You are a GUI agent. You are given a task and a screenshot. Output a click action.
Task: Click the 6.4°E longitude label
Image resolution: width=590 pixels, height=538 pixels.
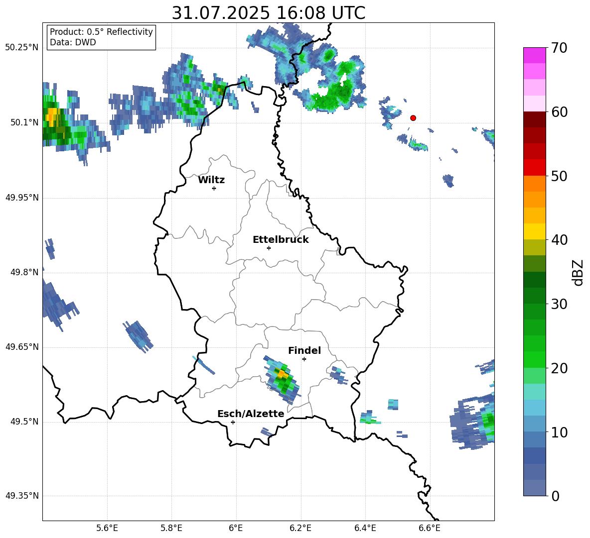[365, 528]
